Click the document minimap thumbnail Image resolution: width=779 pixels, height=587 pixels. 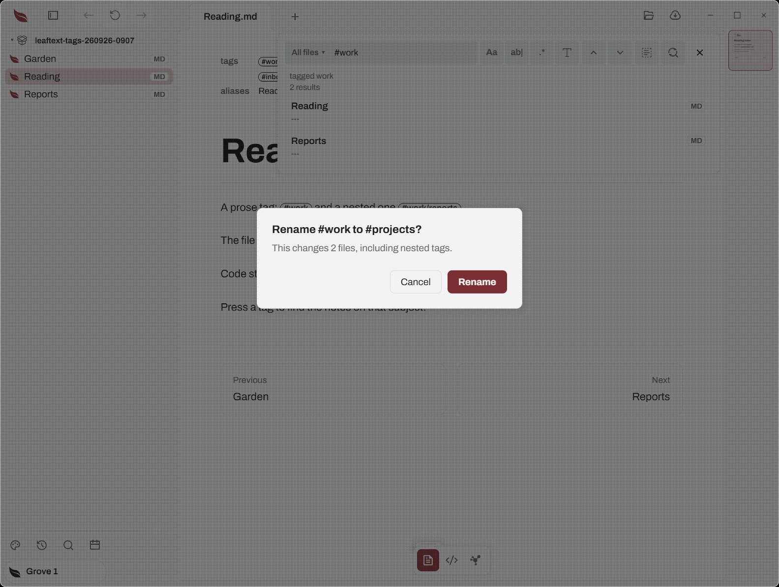click(x=750, y=50)
